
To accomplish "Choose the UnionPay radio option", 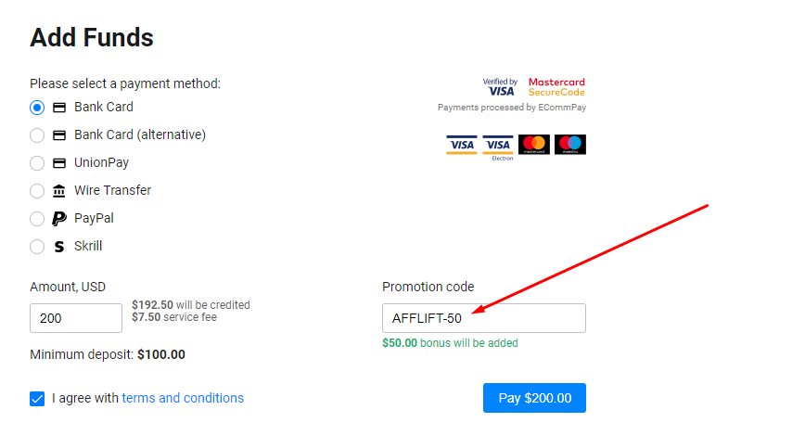I will coord(37,163).
